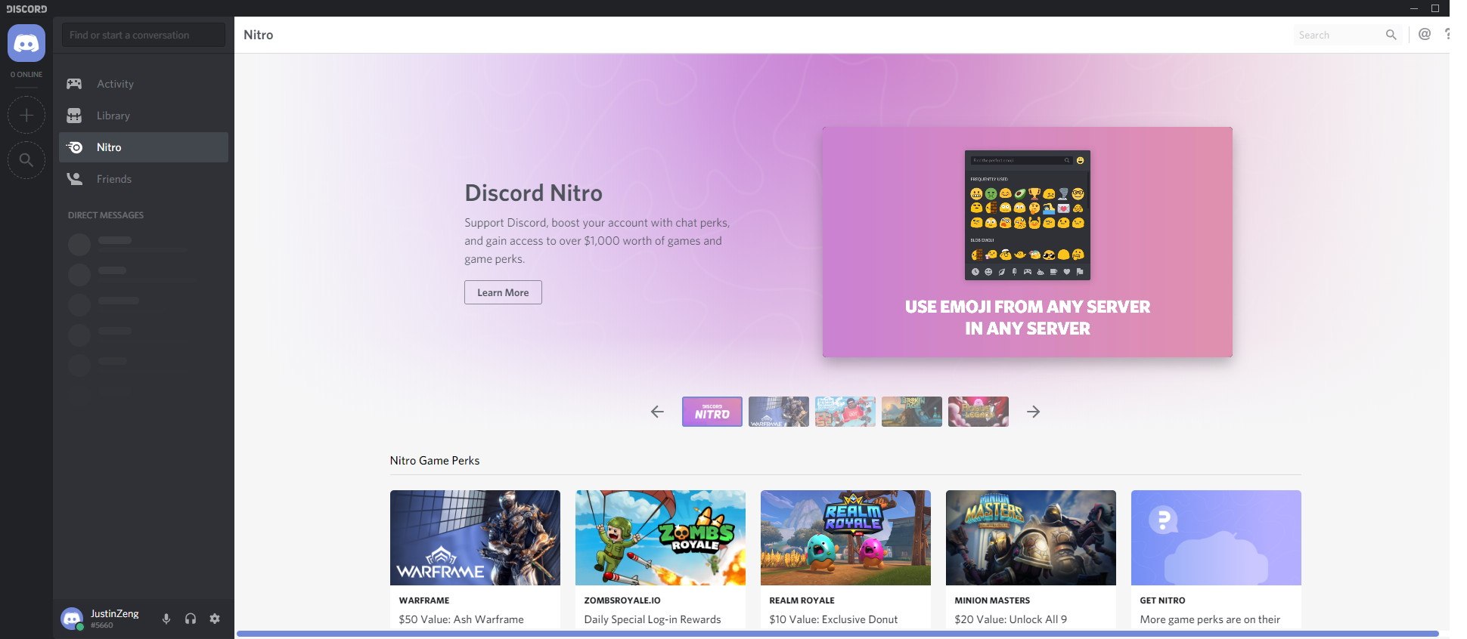1467x639 pixels.
Task: Click the Nitro icon in sidebar
Action: click(x=74, y=147)
